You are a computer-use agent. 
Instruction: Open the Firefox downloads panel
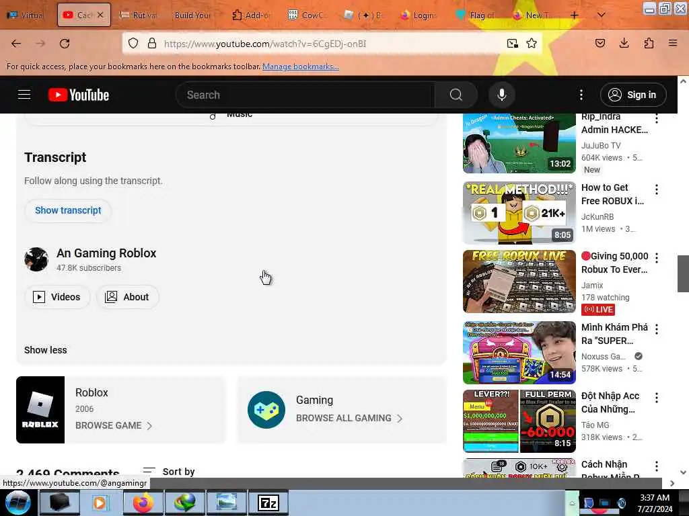click(x=624, y=44)
